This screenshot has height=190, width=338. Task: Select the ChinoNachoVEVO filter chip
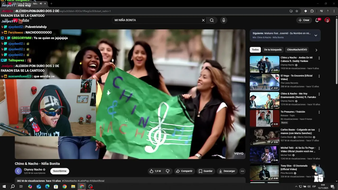coord(297,50)
